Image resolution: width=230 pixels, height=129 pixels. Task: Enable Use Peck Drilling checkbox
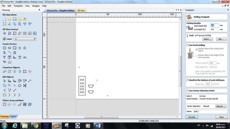188,45
